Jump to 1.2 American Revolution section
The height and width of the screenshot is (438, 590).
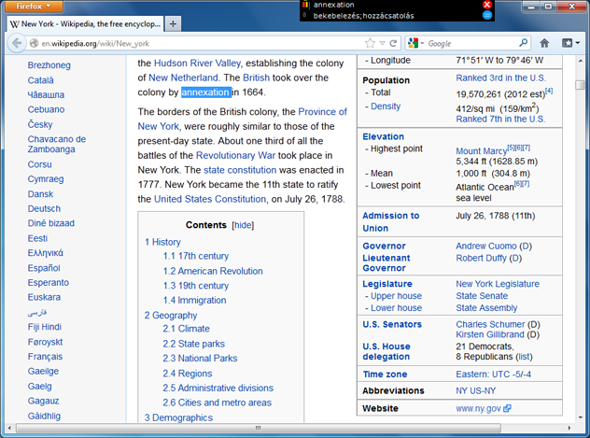click(213, 271)
